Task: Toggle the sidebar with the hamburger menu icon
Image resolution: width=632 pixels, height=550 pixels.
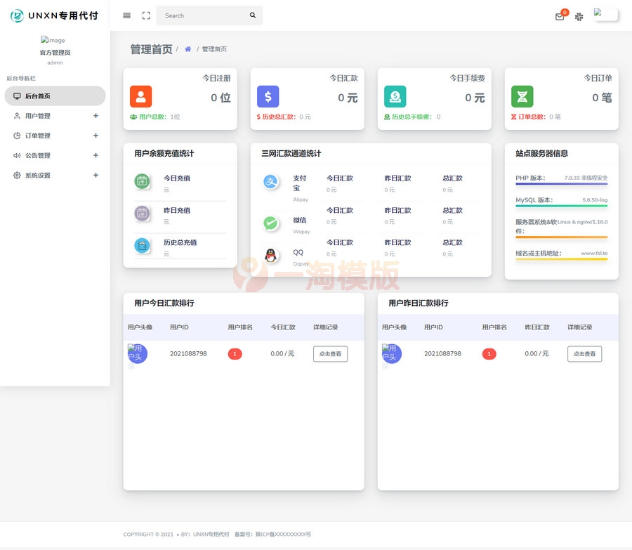Action: [126, 15]
